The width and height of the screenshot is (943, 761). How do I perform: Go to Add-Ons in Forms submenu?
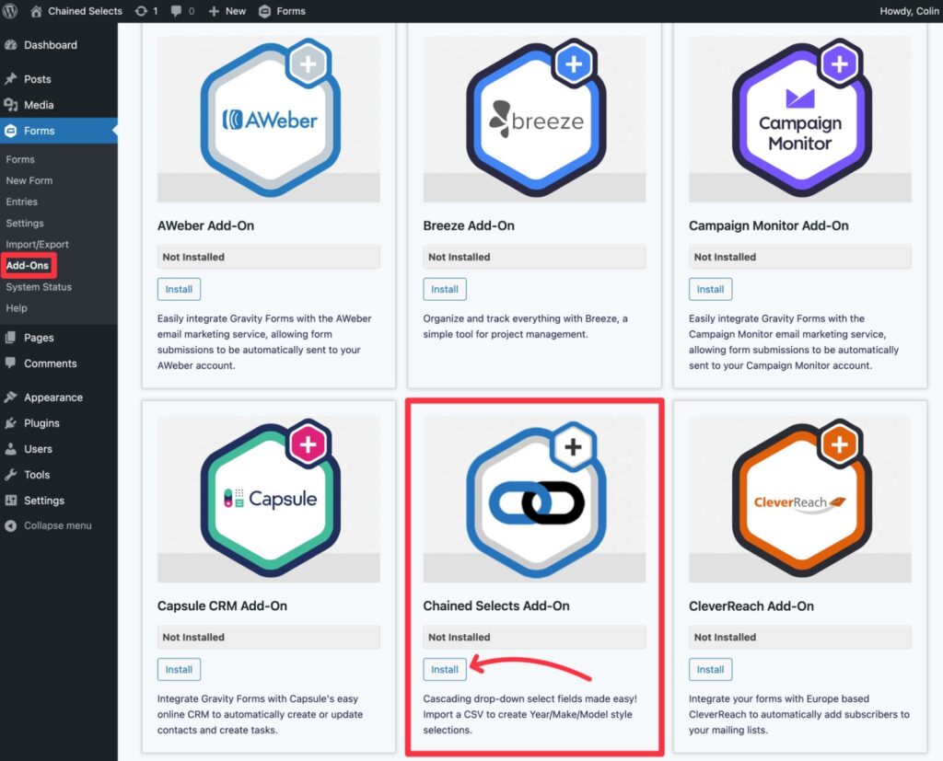tap(28, 266)
